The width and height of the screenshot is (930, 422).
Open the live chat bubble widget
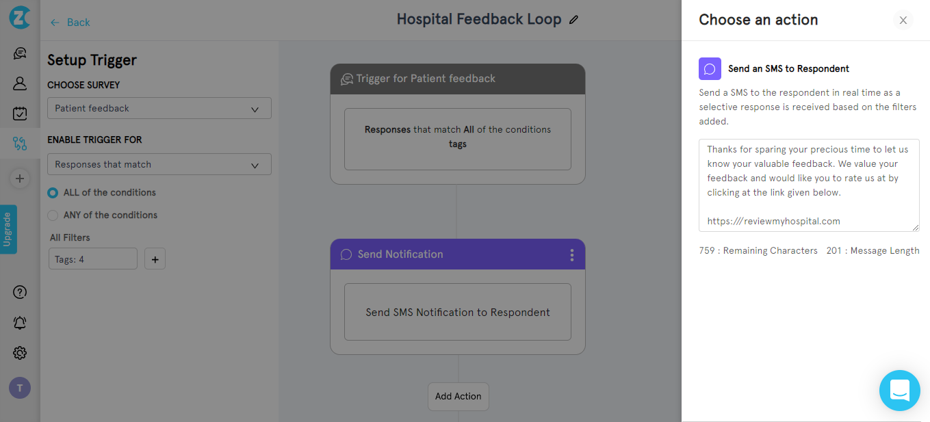899,391
